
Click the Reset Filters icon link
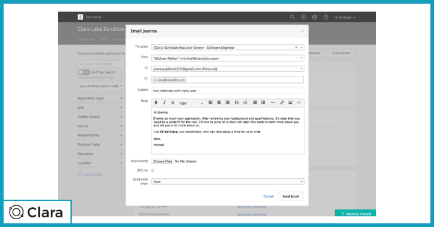coord(80,175)
